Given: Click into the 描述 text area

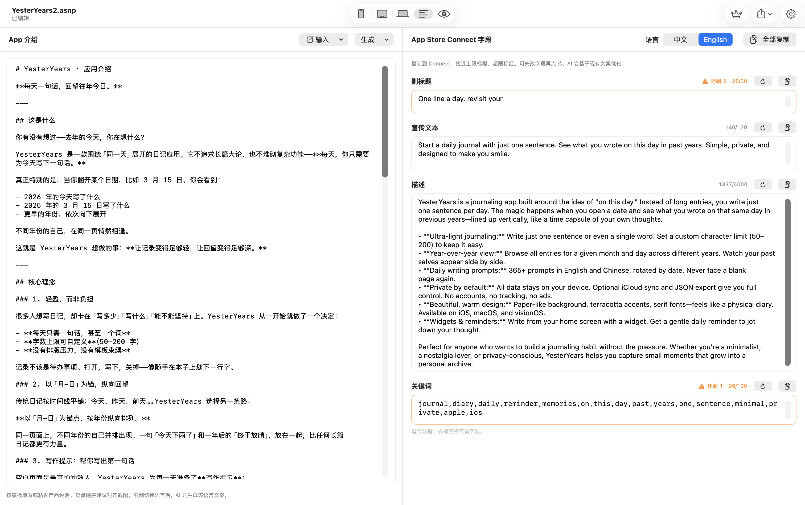Looking at the screenshot, I should pos(603,283).
